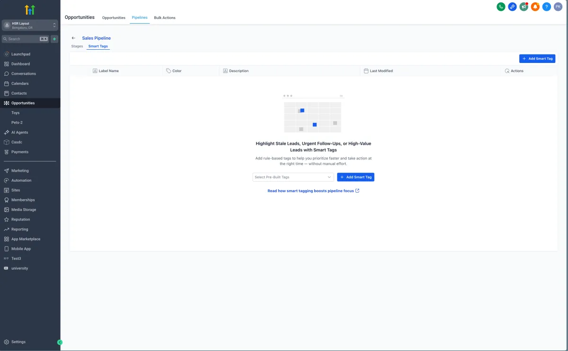Open the megaphone announcements icon
The image size is (568, 351).
click(x=524, y=7)
